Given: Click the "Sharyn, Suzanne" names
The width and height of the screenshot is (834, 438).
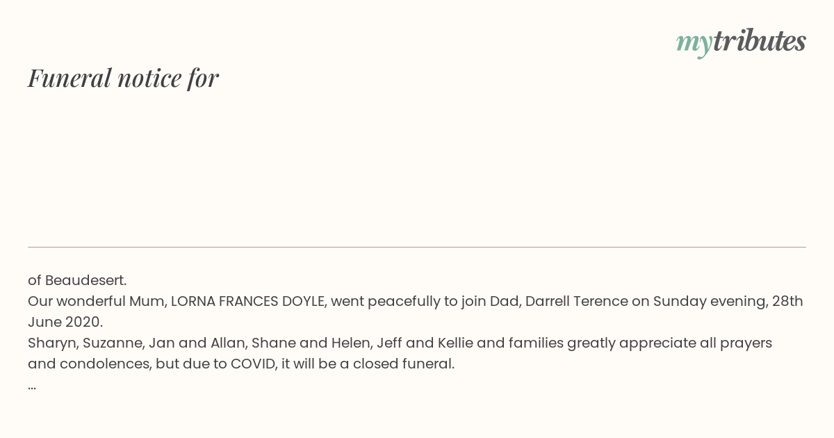Looking at the screenshot, I should [x=86, y=343].
